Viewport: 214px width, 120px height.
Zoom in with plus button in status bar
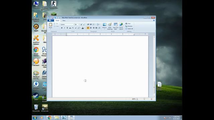151,99
